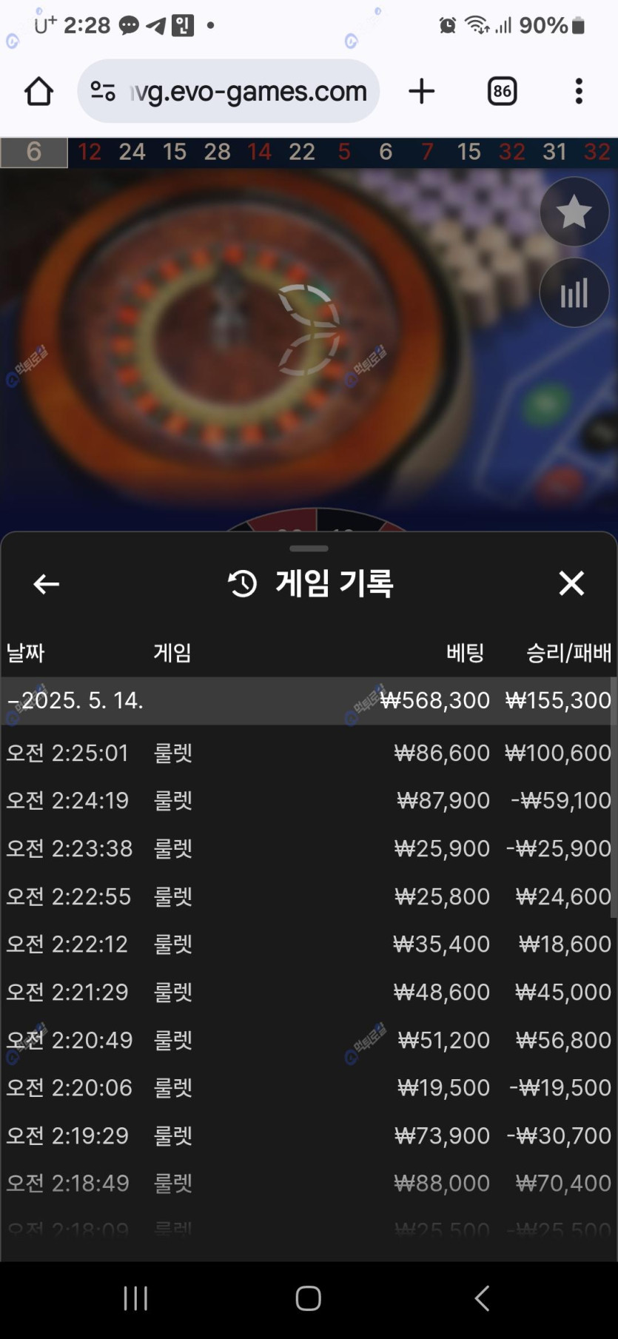The image size is (618, 1339).
Task: Open the 오전 2:18:49 룰렛 record
Action: (x=309, y=1183)
